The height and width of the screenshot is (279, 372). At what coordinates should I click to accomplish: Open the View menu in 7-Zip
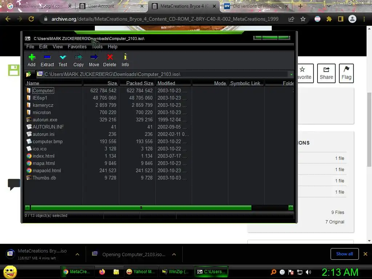58,47
